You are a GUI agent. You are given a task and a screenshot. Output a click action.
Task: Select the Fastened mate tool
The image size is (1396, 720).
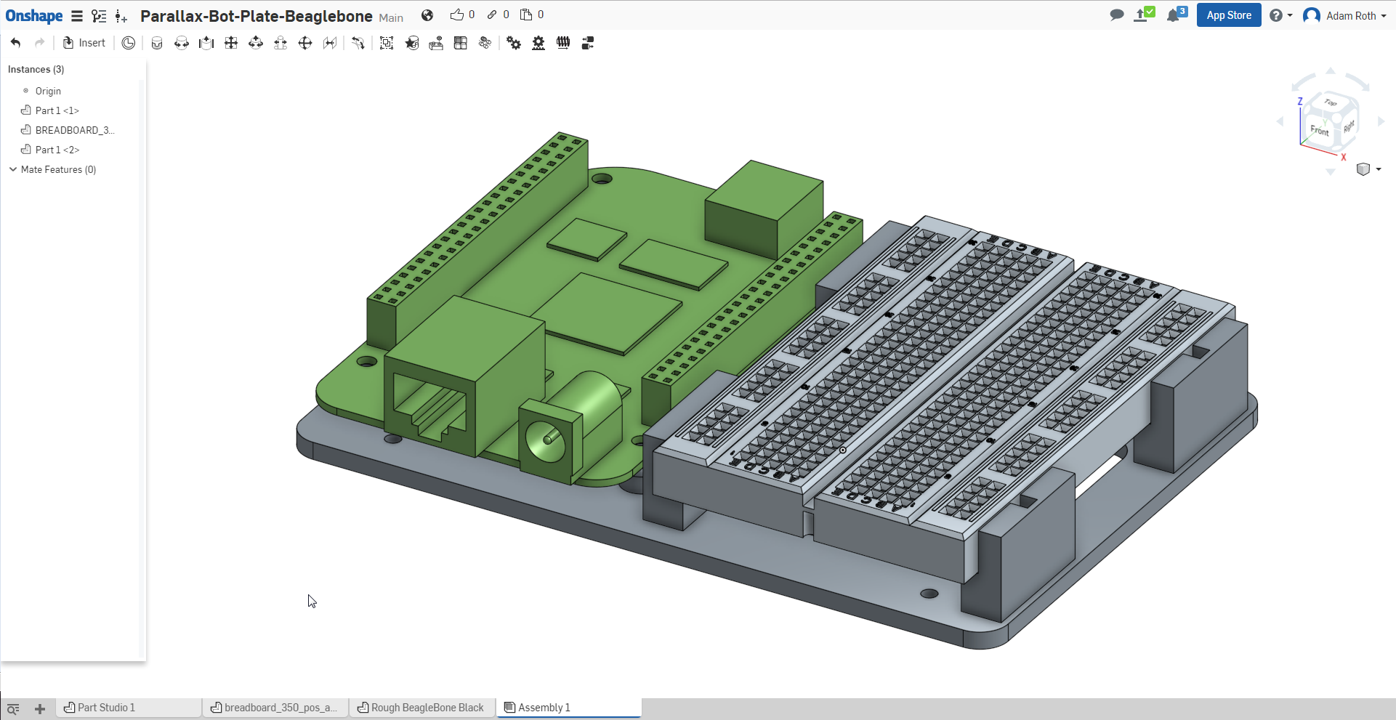pos(157,43)
